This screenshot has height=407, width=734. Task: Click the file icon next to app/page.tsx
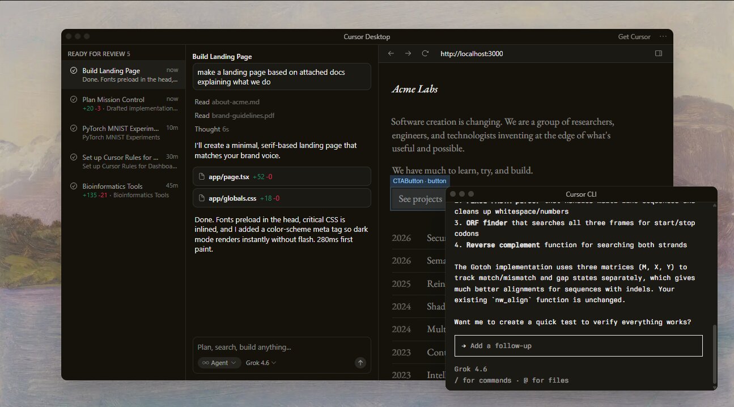(x=201, y=177)
